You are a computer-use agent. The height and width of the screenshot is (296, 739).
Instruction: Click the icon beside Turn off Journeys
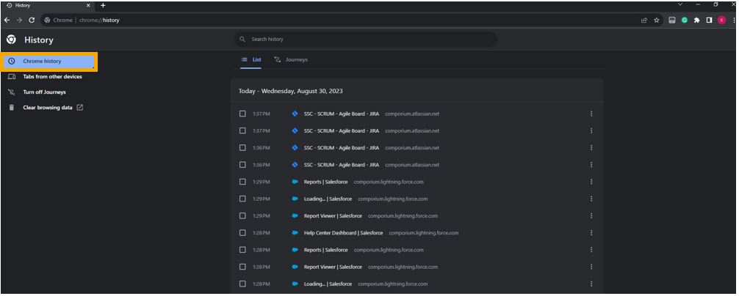coord(12,92)
